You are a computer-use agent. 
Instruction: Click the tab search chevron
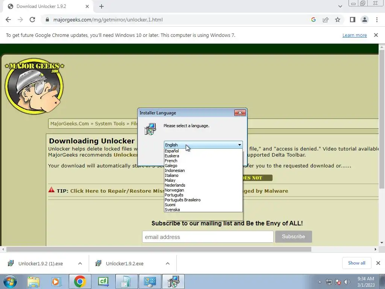point(340,6)
